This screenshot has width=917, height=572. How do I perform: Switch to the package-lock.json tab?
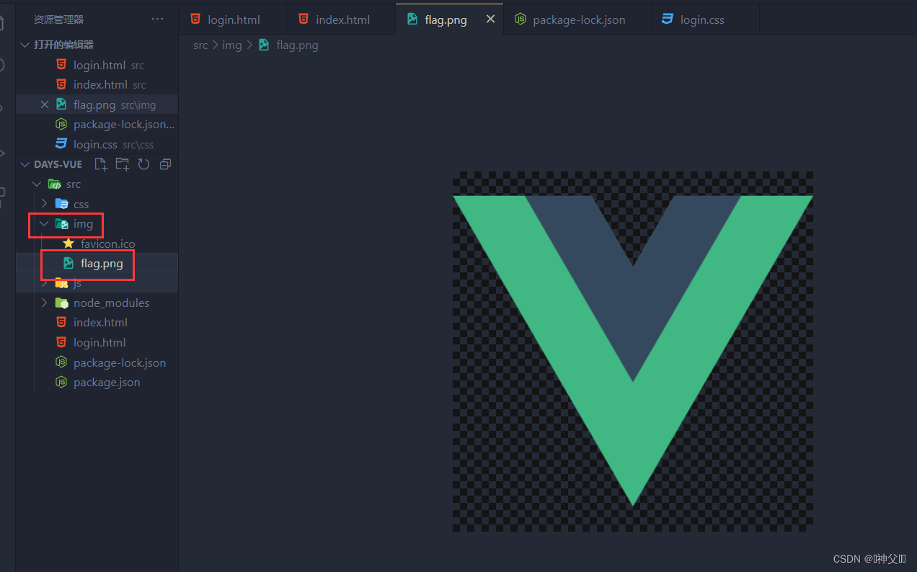coord(577,19)
